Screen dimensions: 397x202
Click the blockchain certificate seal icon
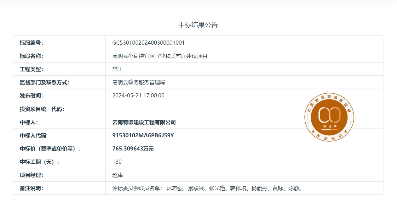[x=329, y=117]
